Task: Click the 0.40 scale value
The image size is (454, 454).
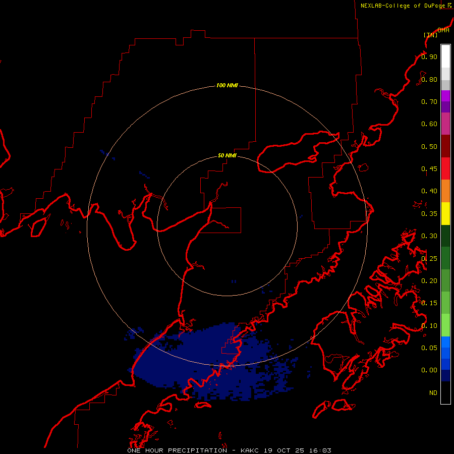Action: (x=429, y=191)
